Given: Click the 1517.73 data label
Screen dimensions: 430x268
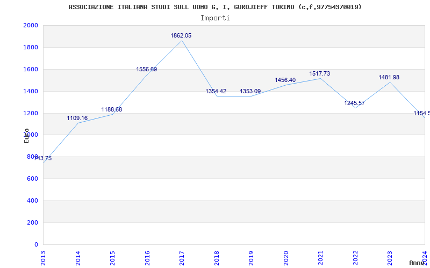Looking at the screenshot, I should point(320,73).
